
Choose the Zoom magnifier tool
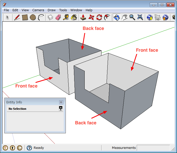click(x=132, y=17)
